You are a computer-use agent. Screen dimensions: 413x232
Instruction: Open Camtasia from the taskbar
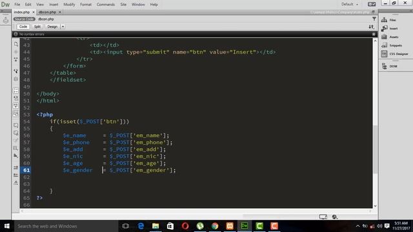click(259, 226)
